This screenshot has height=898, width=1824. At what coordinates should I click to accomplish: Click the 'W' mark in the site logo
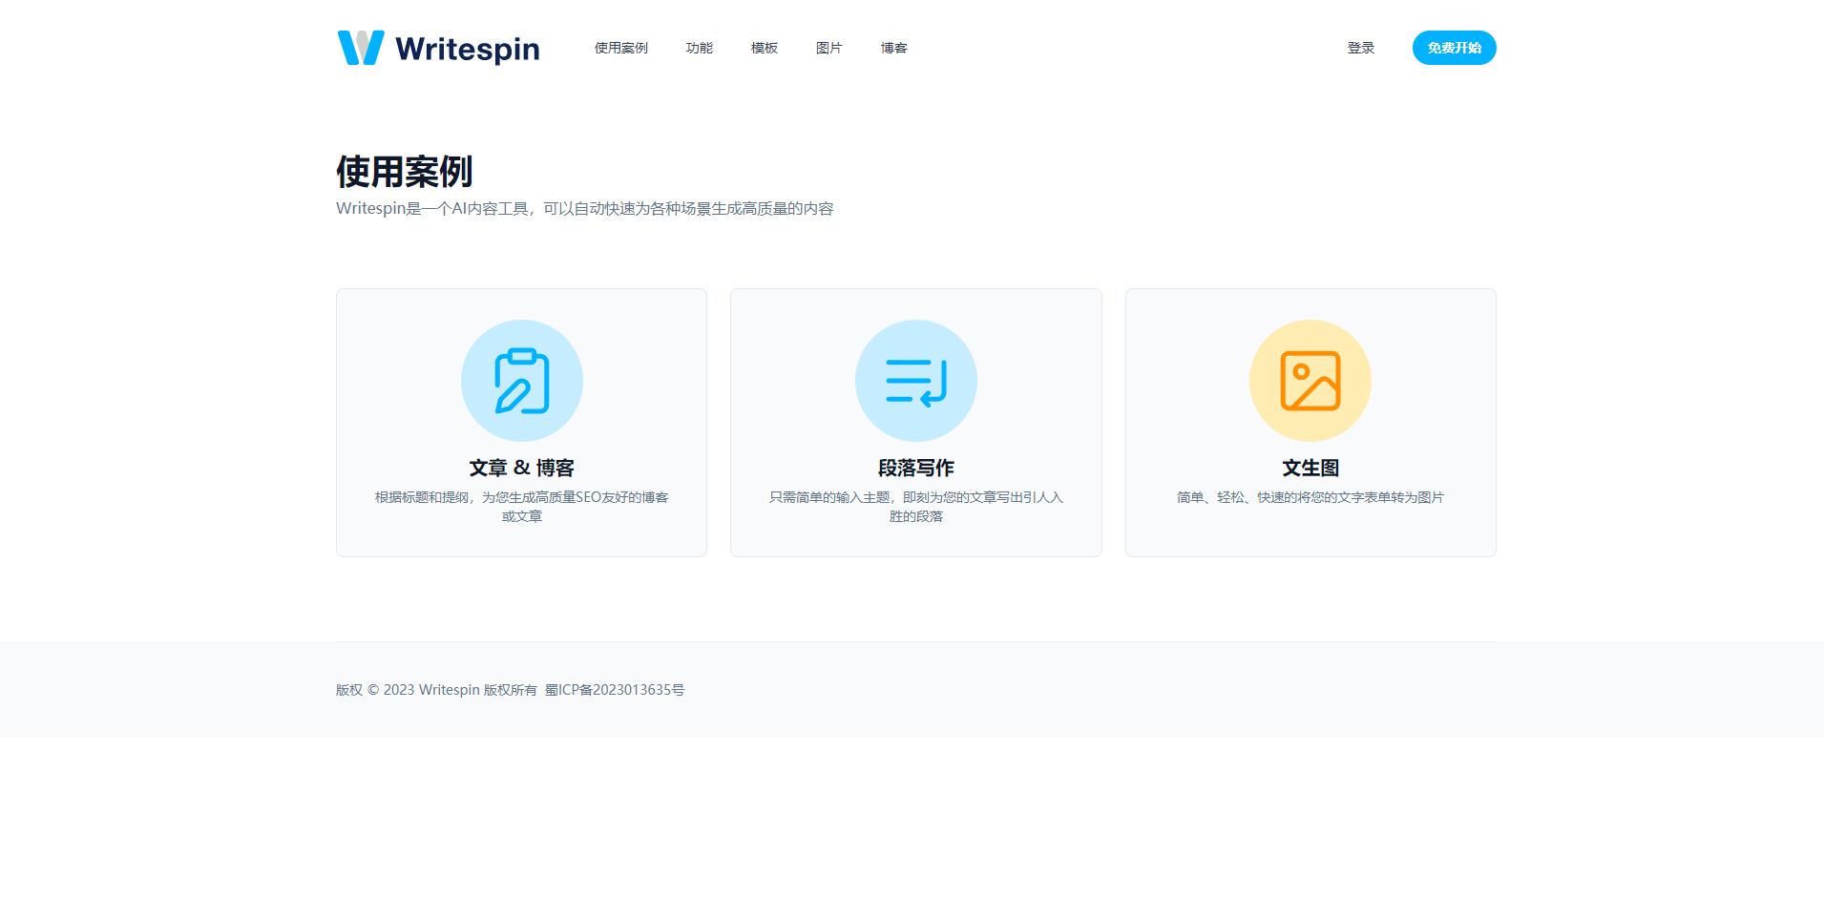pos(360,47)
